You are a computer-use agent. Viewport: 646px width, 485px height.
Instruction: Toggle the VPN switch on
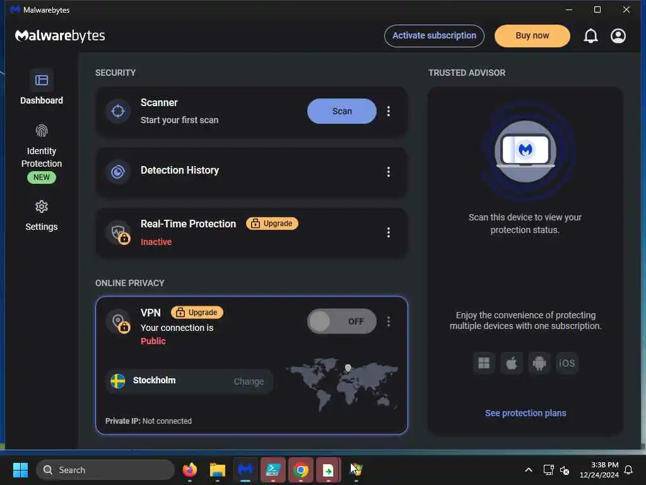pyautogui.click(x=341, y=321)
